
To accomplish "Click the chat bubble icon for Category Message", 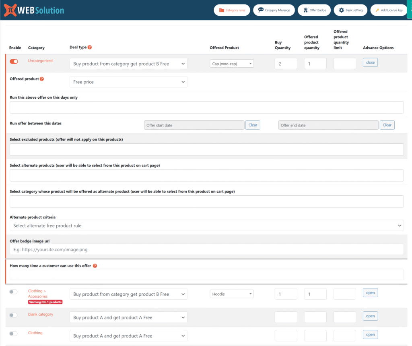I will (261, 10).
